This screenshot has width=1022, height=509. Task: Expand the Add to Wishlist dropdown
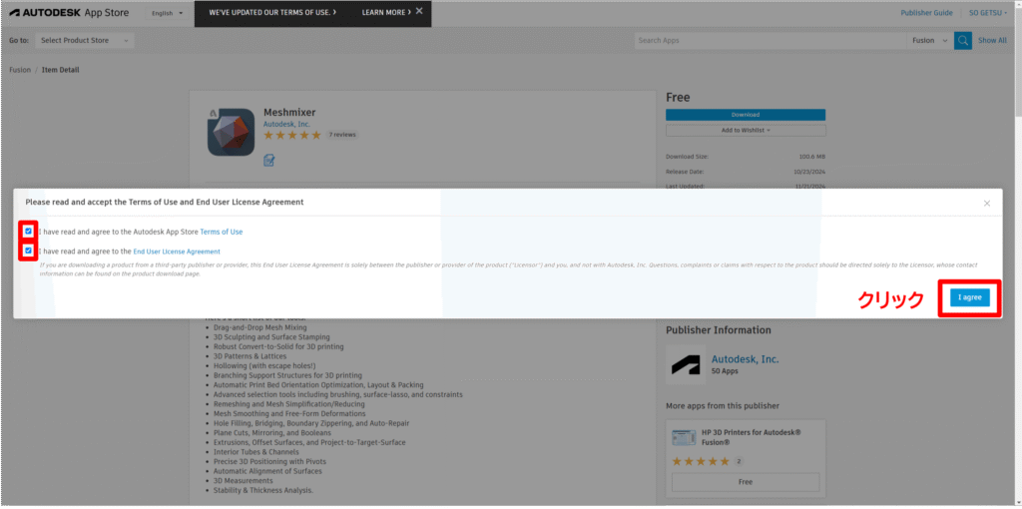point(746,131)
